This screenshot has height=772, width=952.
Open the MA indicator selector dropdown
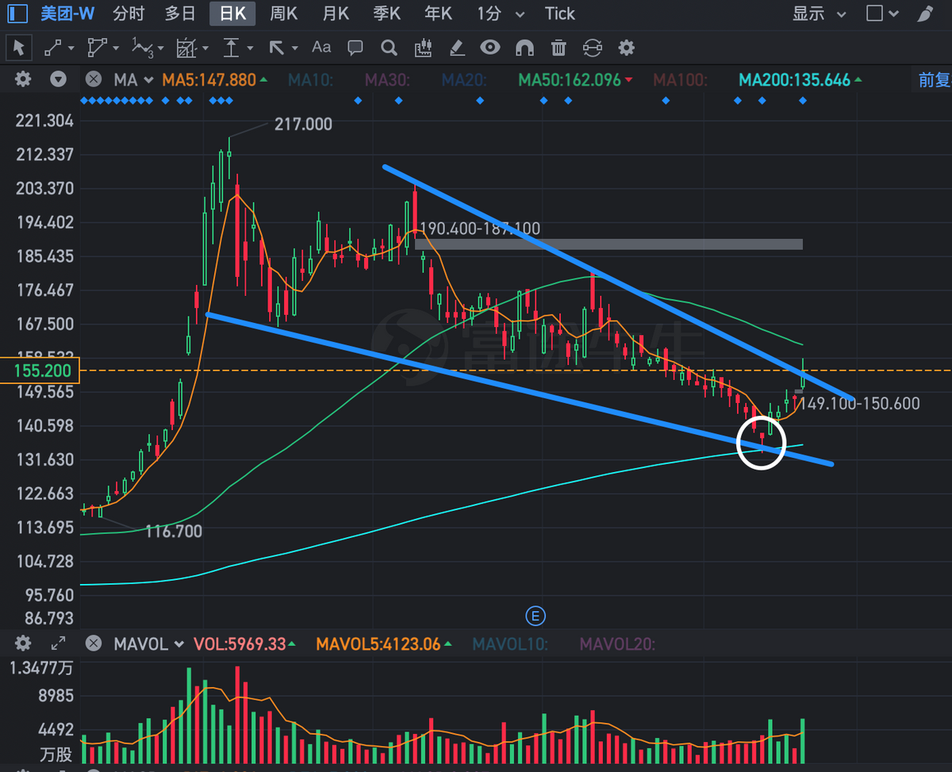pyautogui.click(x=132, y=80)
